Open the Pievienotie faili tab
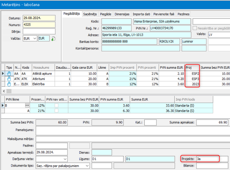Viewport: 230px width, 170px height. pyautogui.click(x=164, y=14)
